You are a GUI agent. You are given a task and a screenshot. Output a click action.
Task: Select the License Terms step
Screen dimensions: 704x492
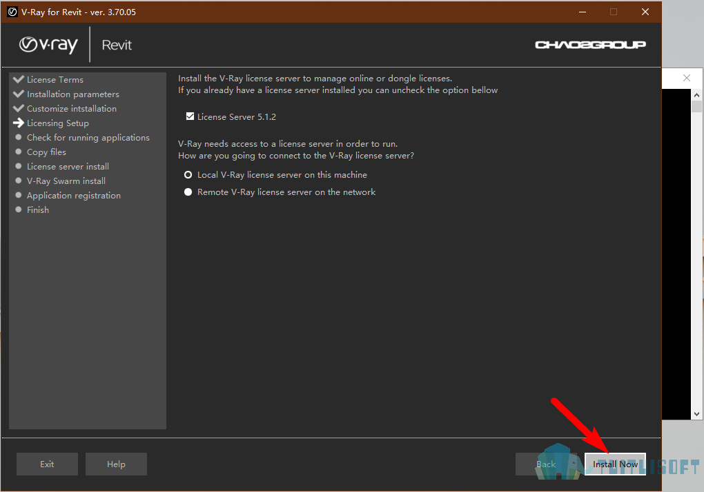tap(55, 80)
